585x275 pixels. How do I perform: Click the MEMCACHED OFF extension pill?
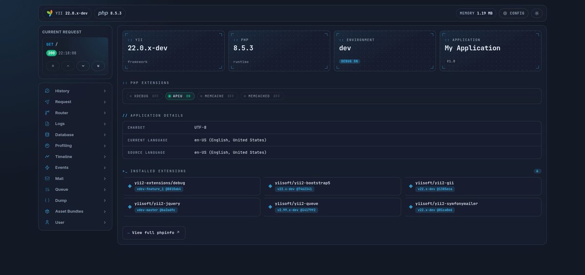coord(262,96)
